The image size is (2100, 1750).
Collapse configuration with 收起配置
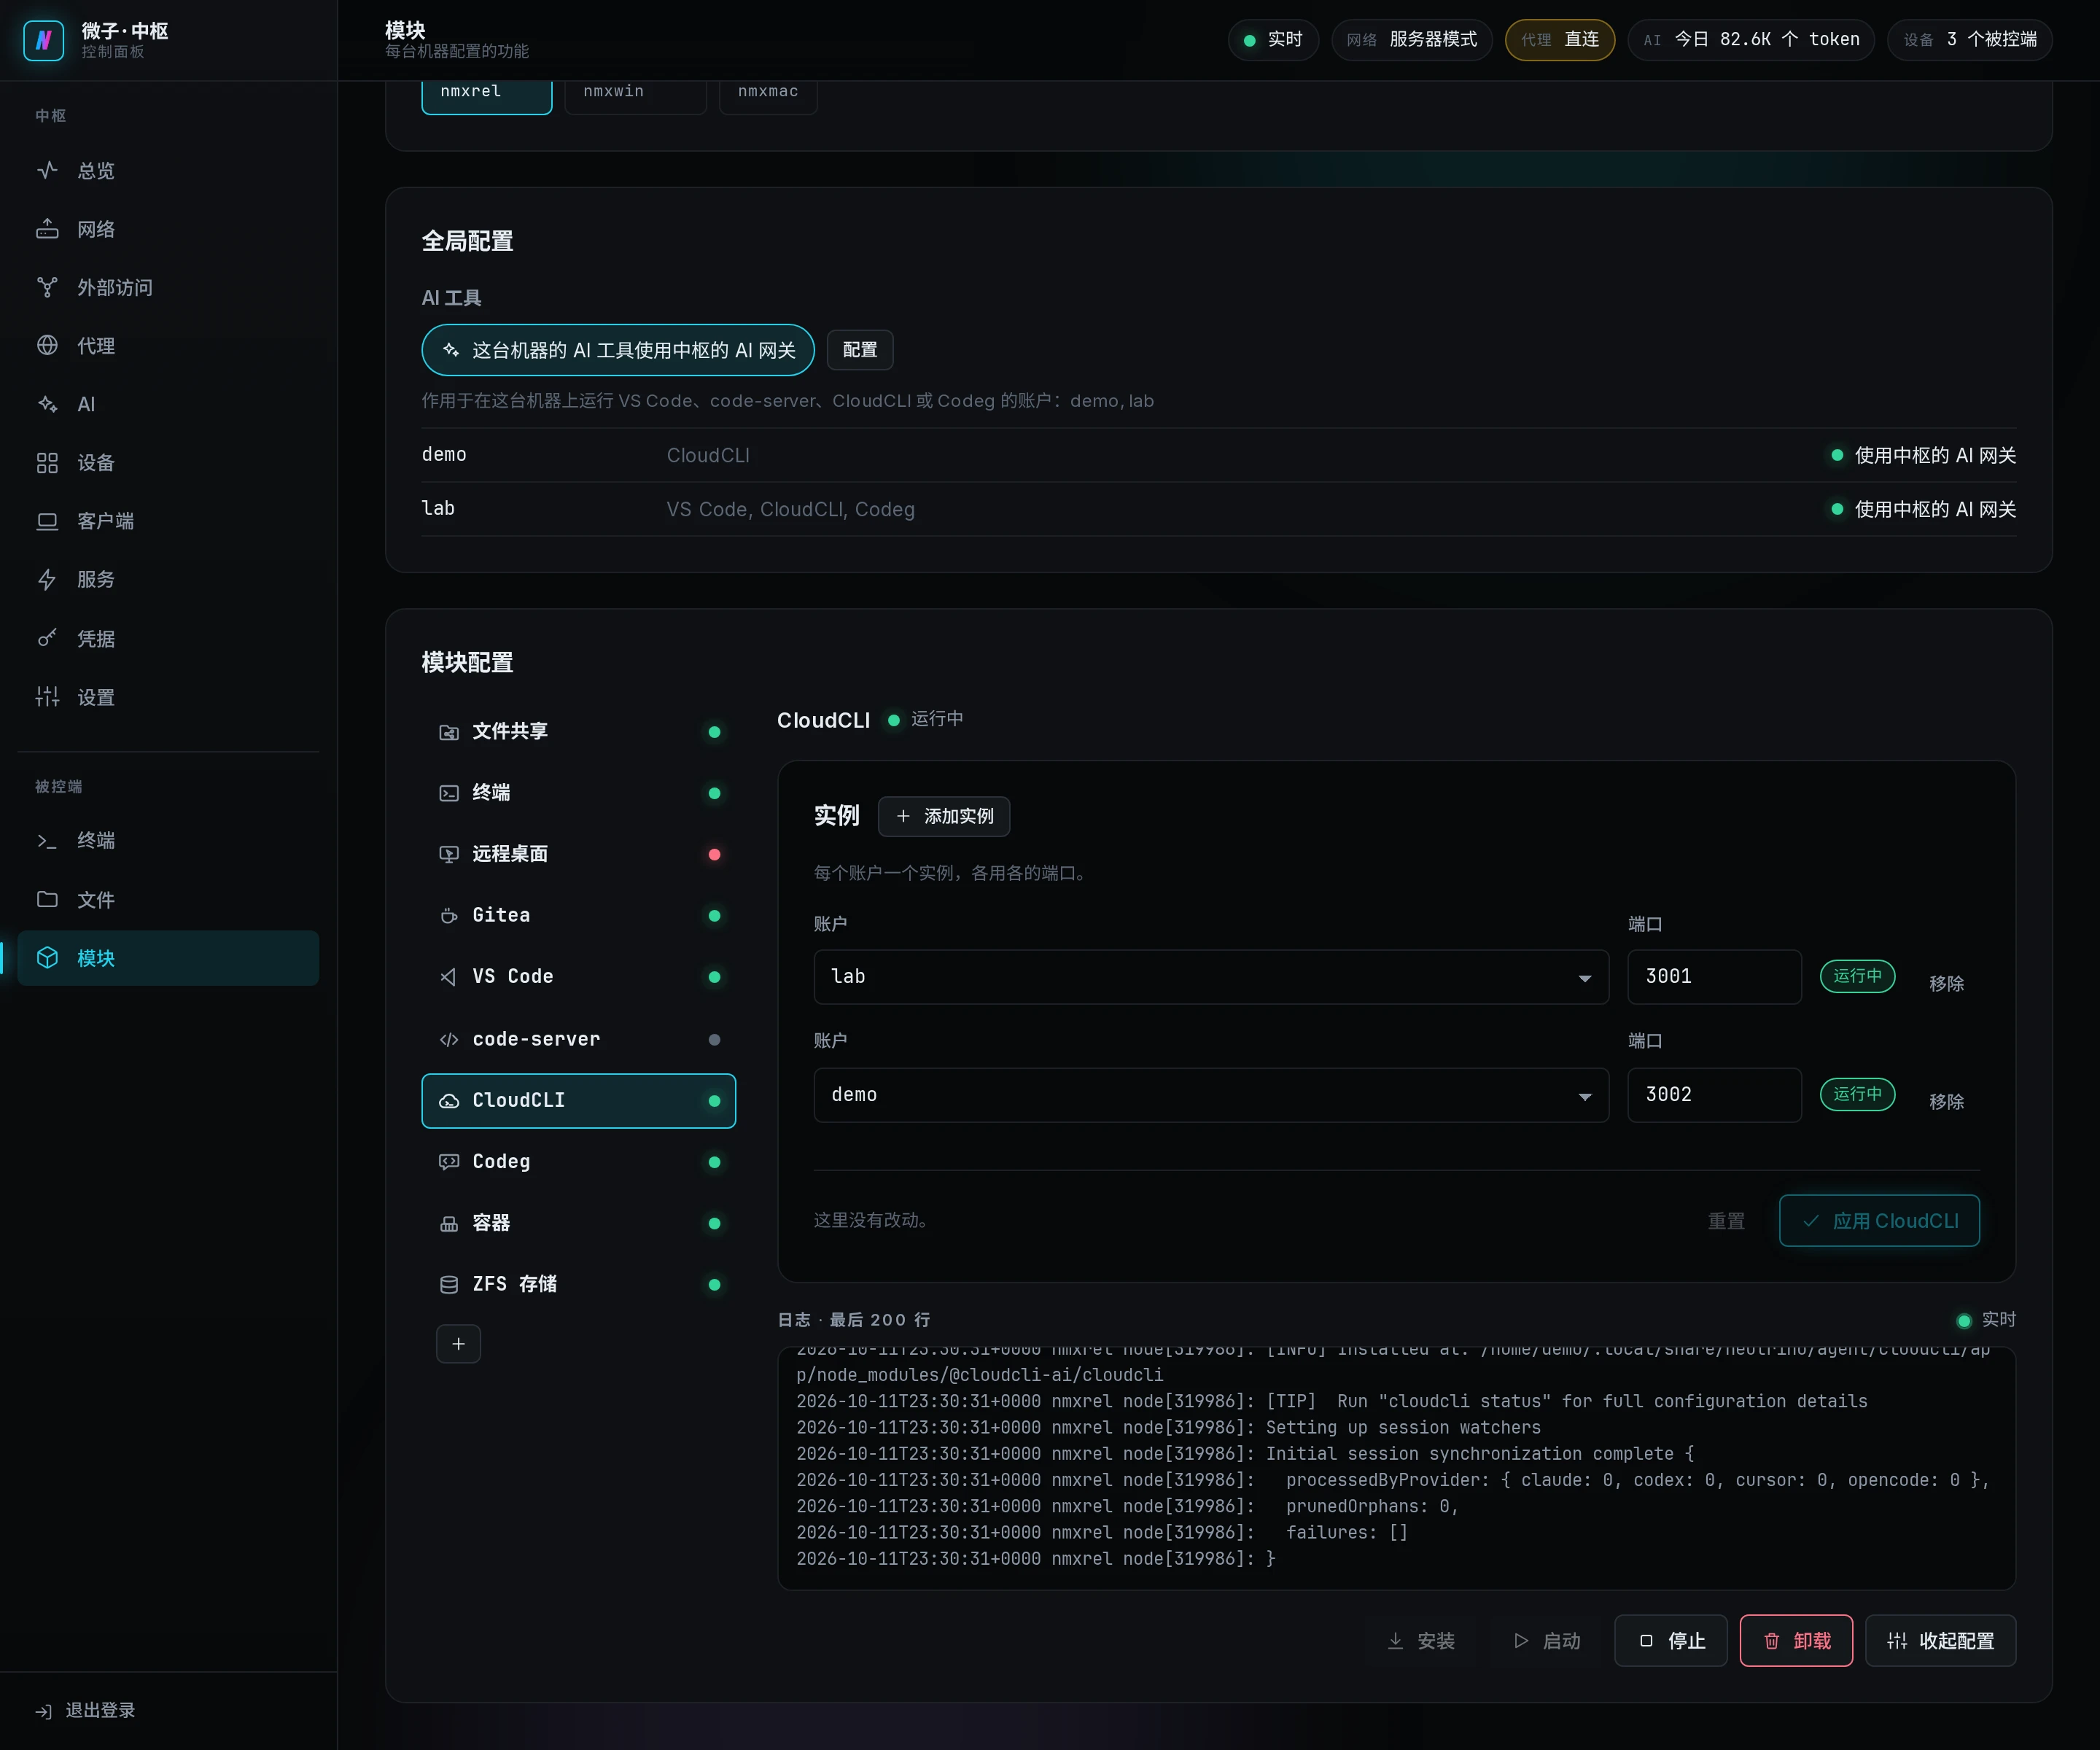pyautogui.click(x=1940, y=1641)
